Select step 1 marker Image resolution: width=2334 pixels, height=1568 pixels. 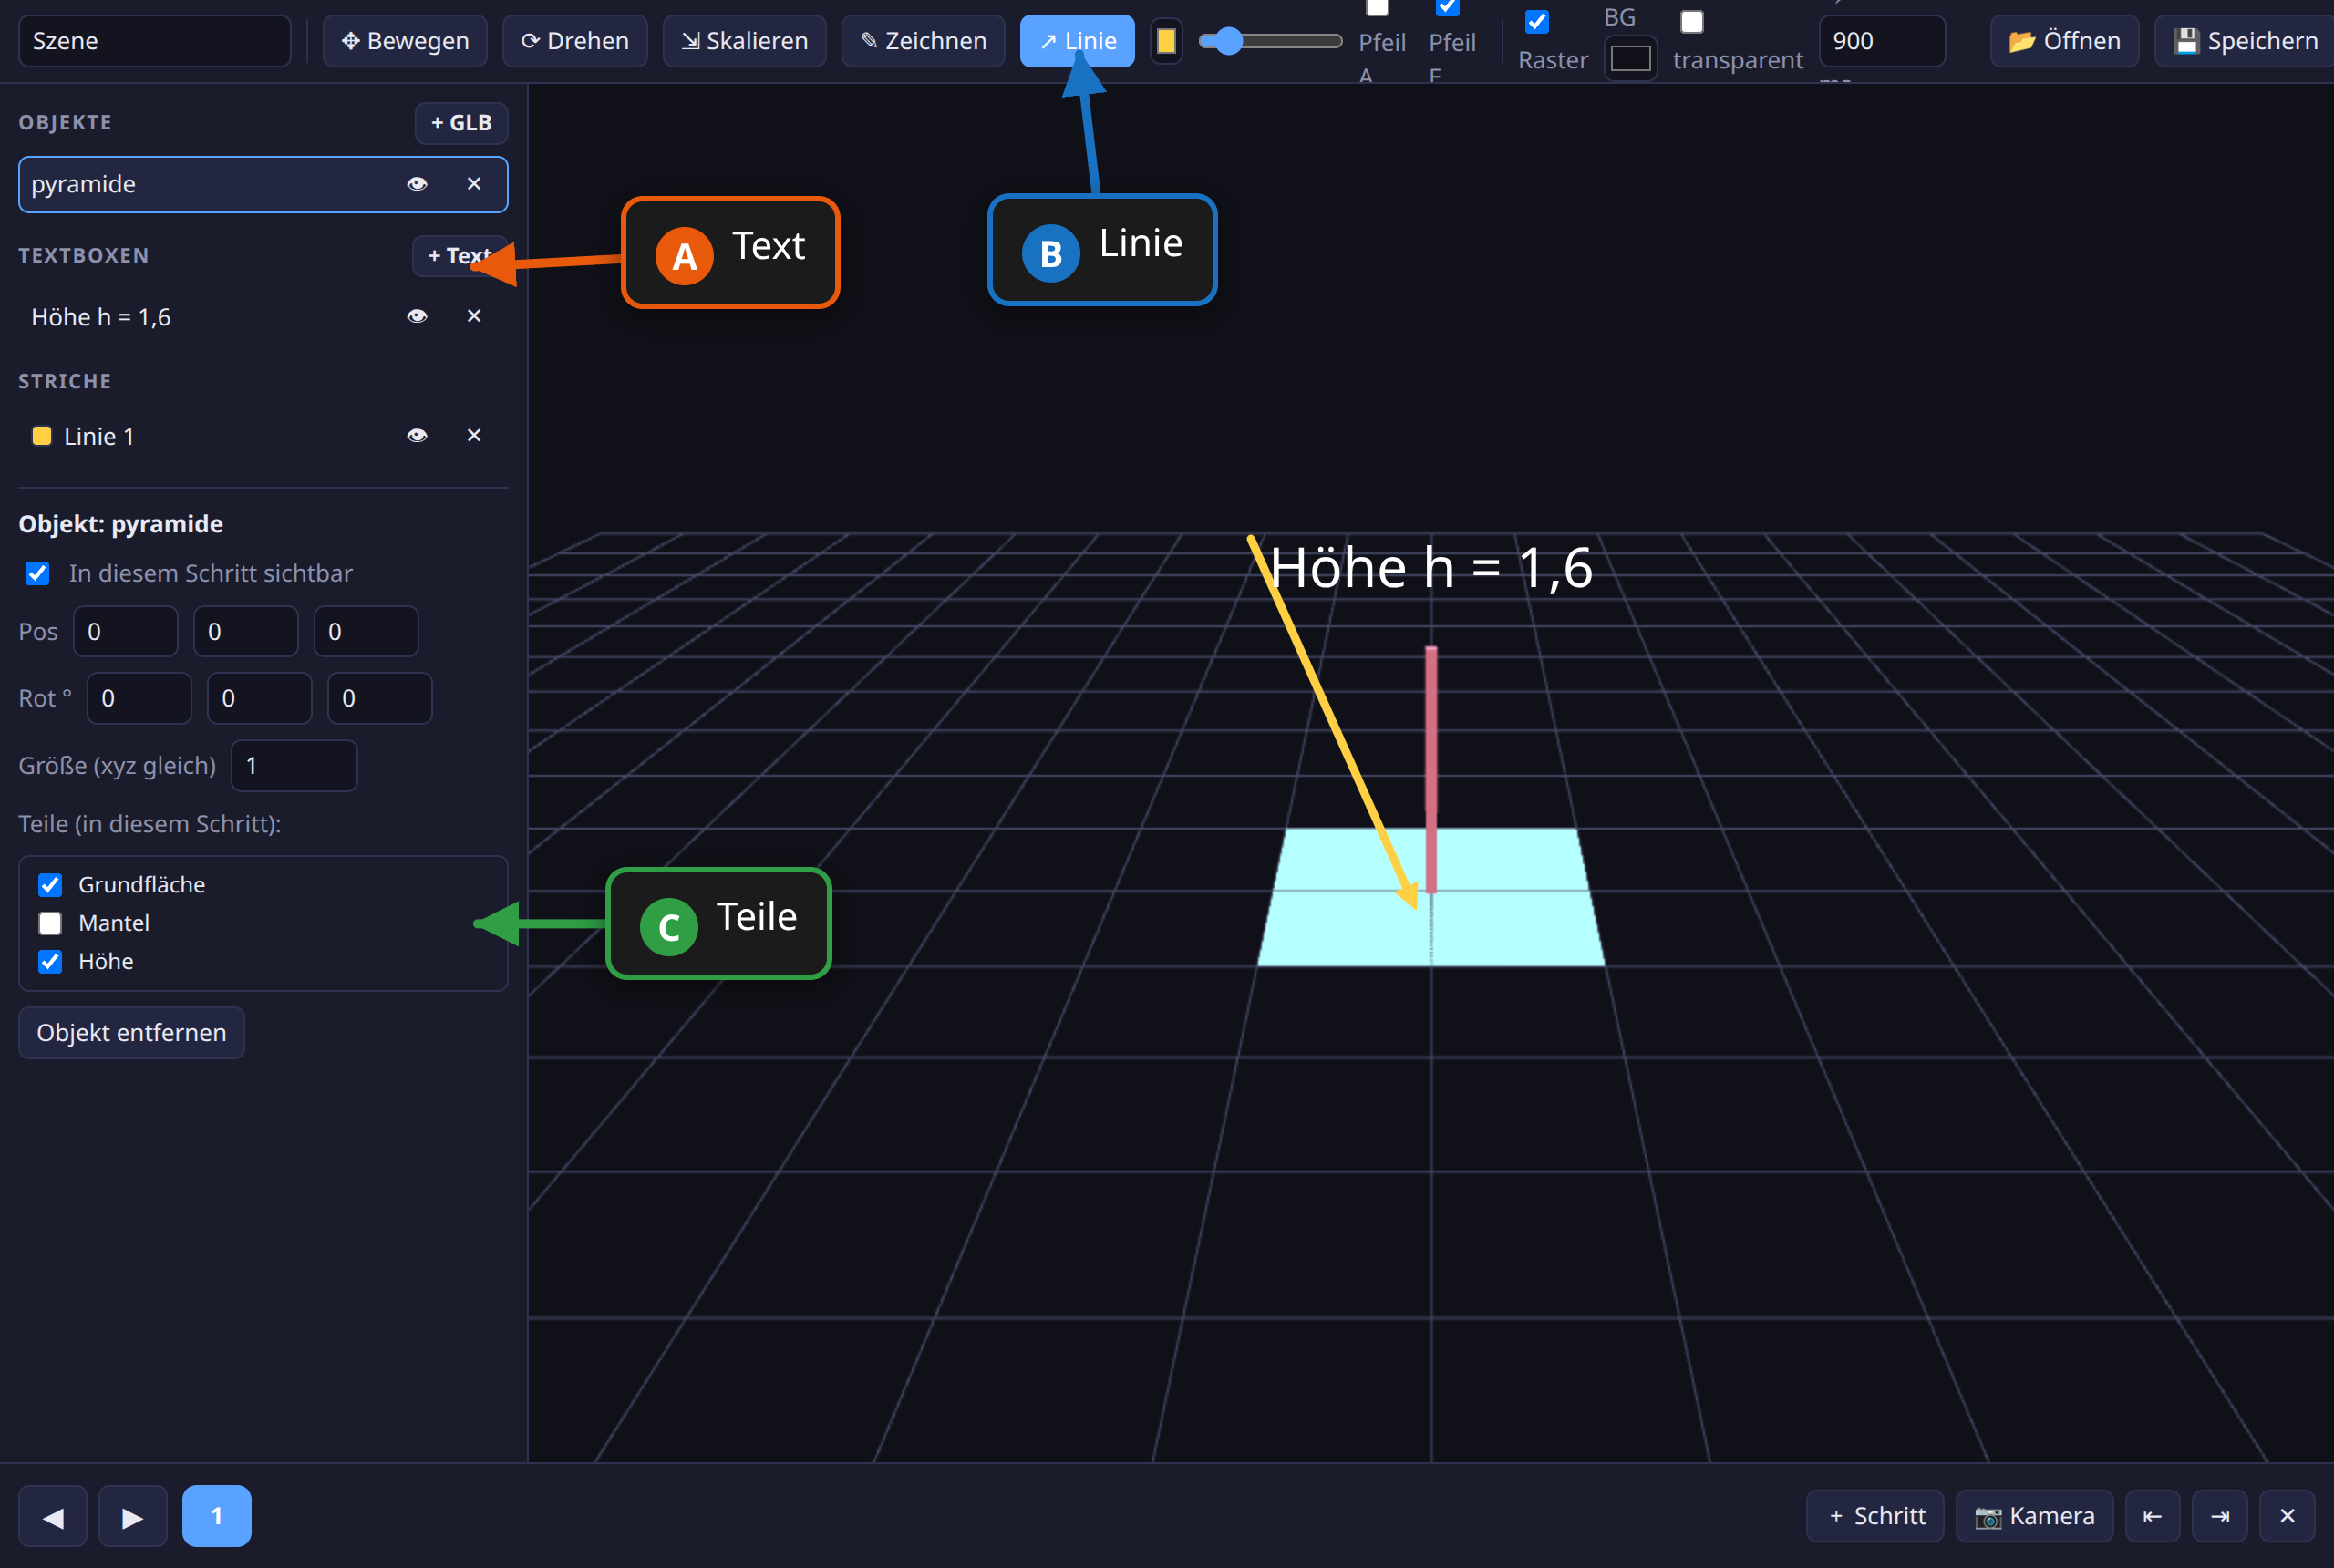coord(217,1516)
